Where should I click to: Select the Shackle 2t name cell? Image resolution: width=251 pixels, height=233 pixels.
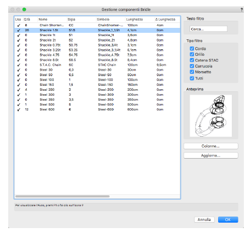(48, 40)
